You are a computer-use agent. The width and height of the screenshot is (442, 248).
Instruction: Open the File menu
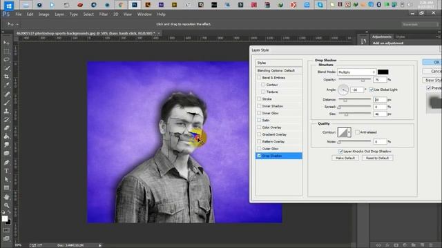pos(19,14)
